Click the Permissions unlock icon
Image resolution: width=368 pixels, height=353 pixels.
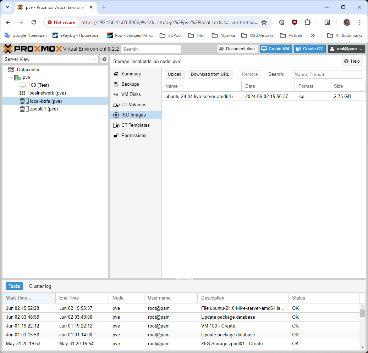pyautogui.click(x=116, y=136)
